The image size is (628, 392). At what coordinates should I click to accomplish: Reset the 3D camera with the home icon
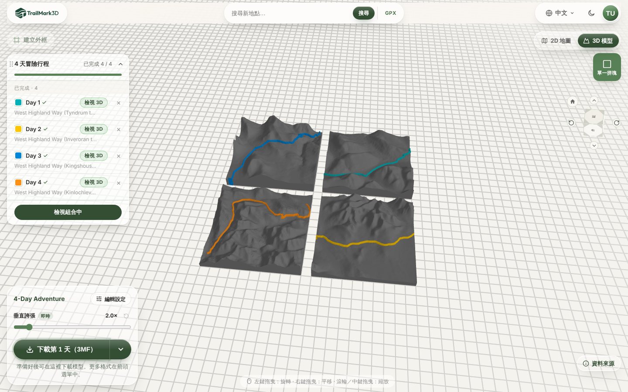point(573,101)
